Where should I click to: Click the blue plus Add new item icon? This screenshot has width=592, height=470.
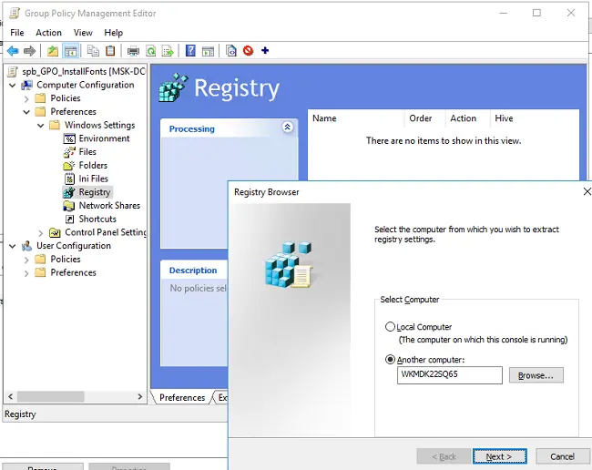265,50
